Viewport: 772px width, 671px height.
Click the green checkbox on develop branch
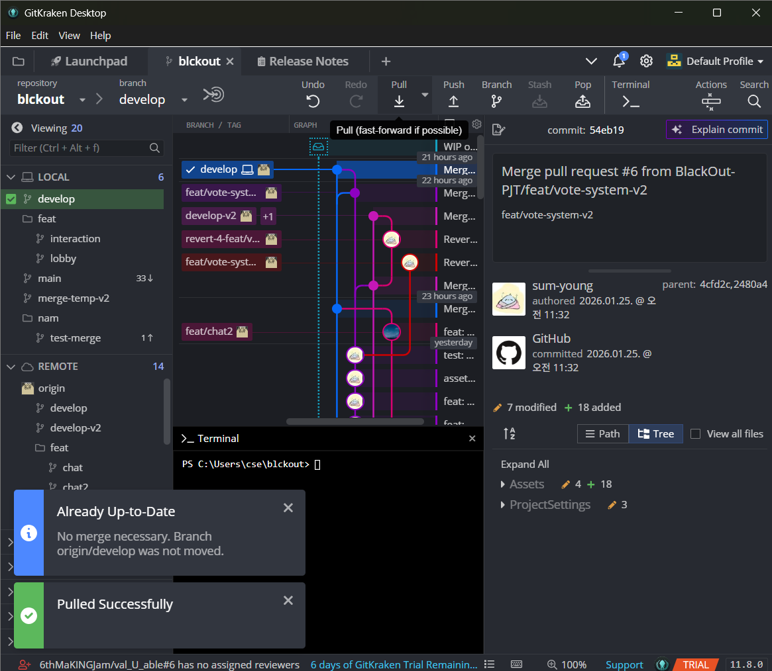click(x=11, y=199)
